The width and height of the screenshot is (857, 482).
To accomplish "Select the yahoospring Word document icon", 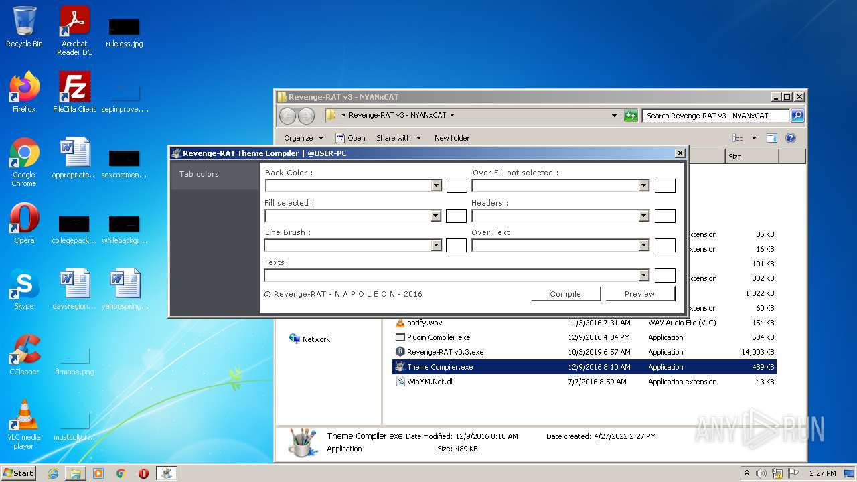I will point(125,289).
